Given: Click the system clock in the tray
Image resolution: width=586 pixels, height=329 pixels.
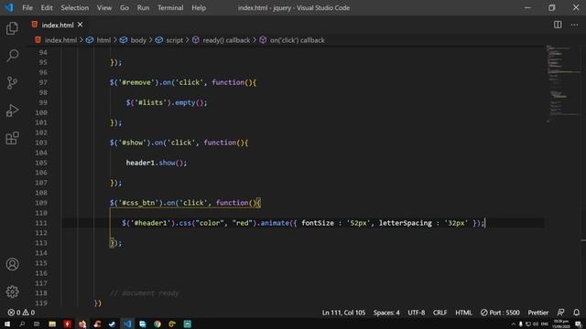Looking at the screenshot, I should tap(561, 324).
